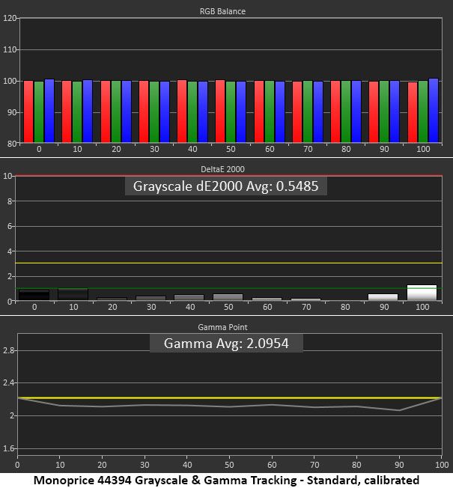The width and height of the screenshot is (453, 488).
Task: Click the blue bar at 0 in RGB Balance
Action: coord(49,111)
